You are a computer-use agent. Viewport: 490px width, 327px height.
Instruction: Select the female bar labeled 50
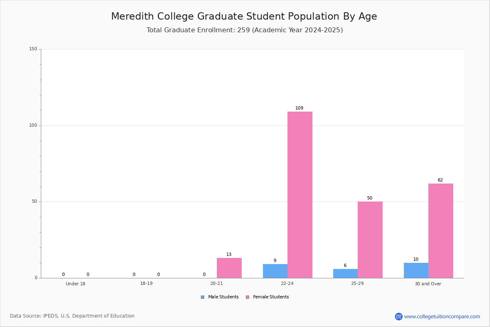pyautogui.click(x=370, y=240)
